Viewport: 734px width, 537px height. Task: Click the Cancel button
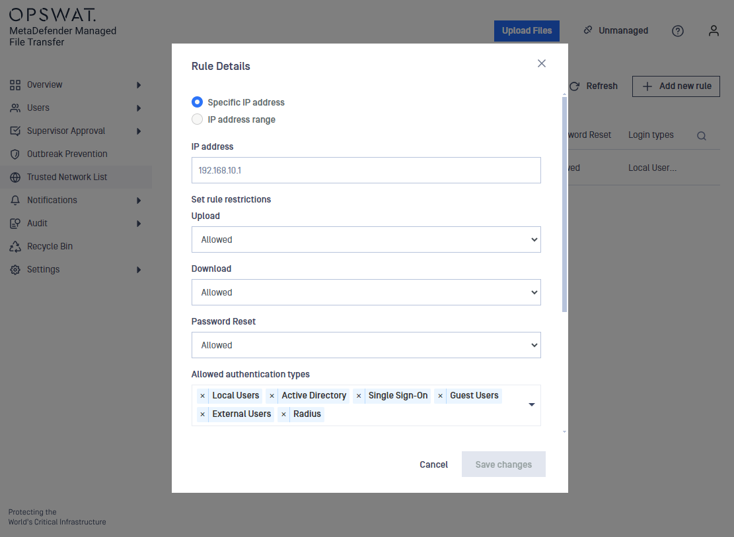pos(433,464)
